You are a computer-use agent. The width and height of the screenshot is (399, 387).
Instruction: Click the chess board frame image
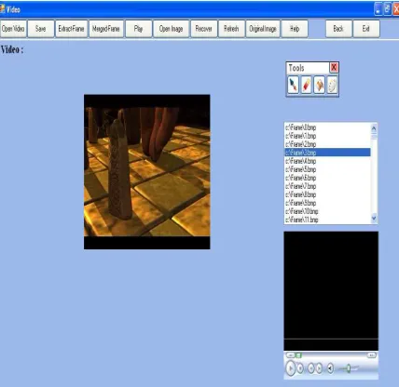point(147,172)
